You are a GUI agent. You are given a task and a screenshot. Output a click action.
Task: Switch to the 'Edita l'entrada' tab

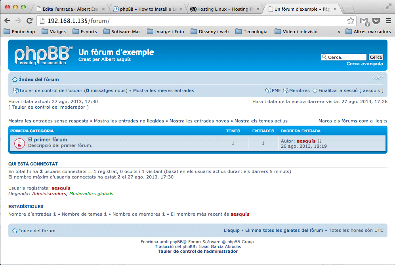point(71,9)
